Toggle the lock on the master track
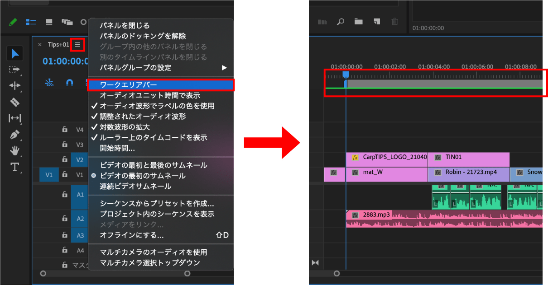 point(65,264)
